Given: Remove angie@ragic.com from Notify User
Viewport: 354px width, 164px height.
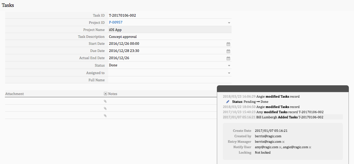Looking at the screenshot, I should point(310,147).
